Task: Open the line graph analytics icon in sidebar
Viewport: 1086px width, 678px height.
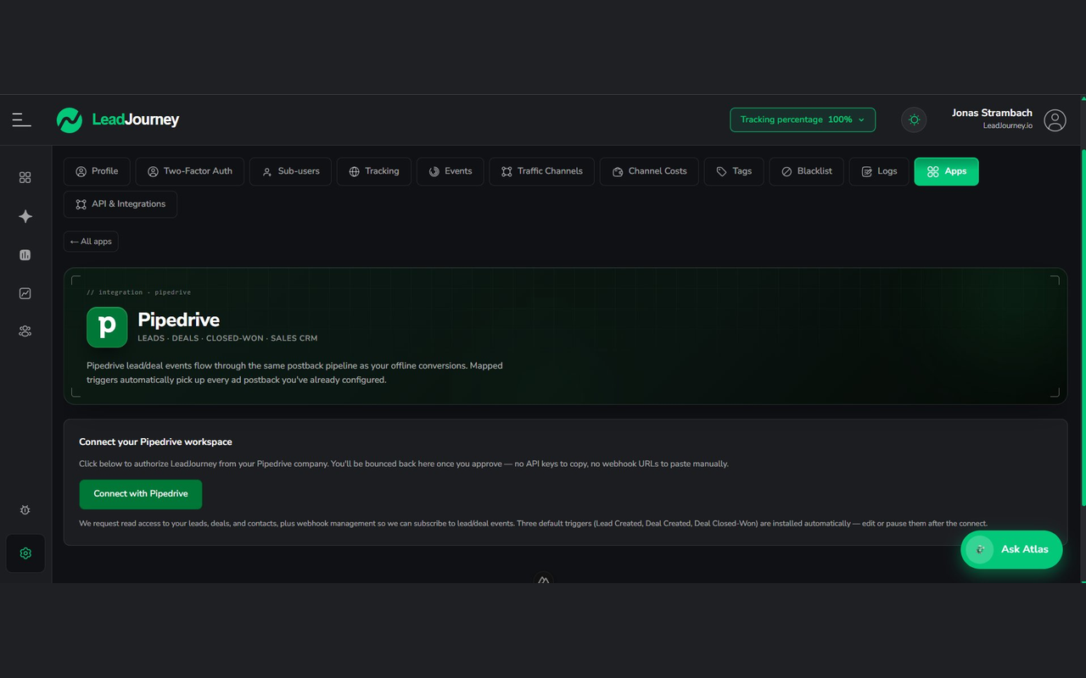Action: click(25, 293)
